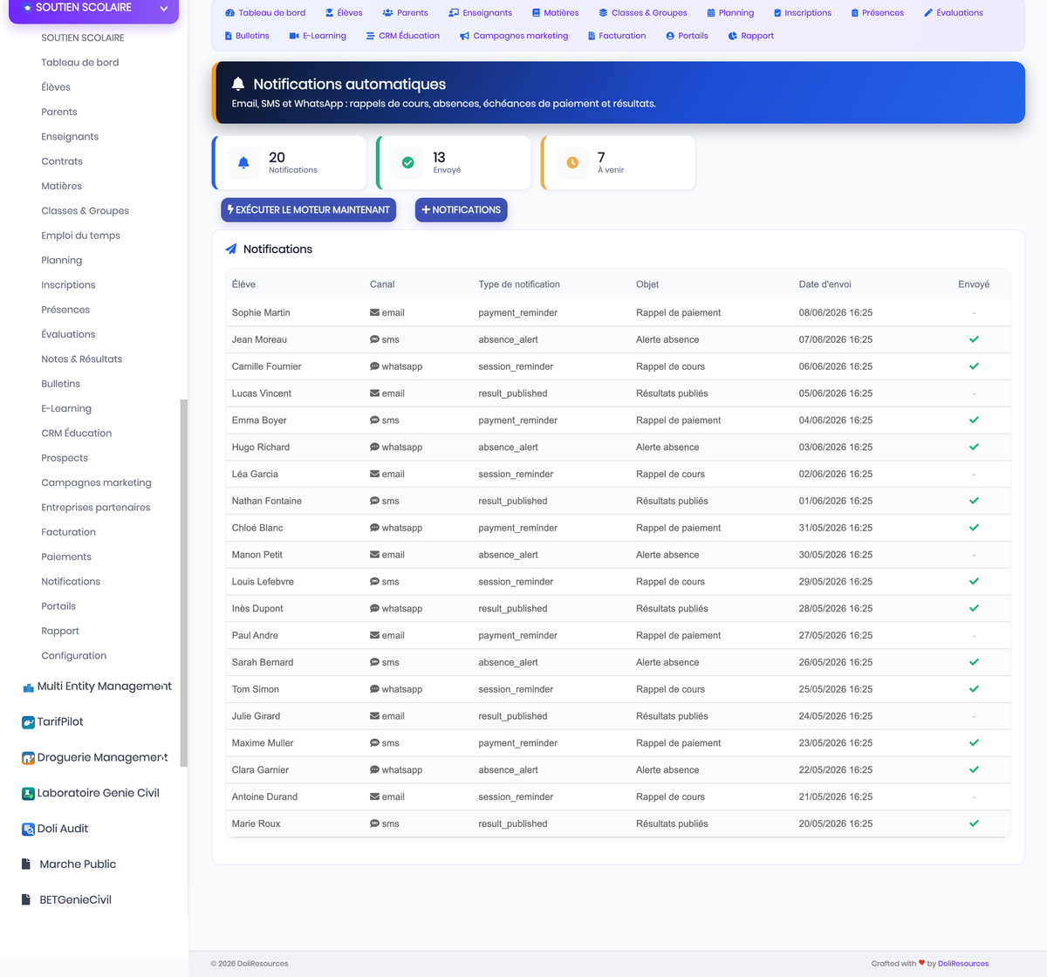The width and height of the screenshot is (1047, 977).
Task: Click the green sent checkmark for Marie Roux
Action: click(x=974, y=823)
